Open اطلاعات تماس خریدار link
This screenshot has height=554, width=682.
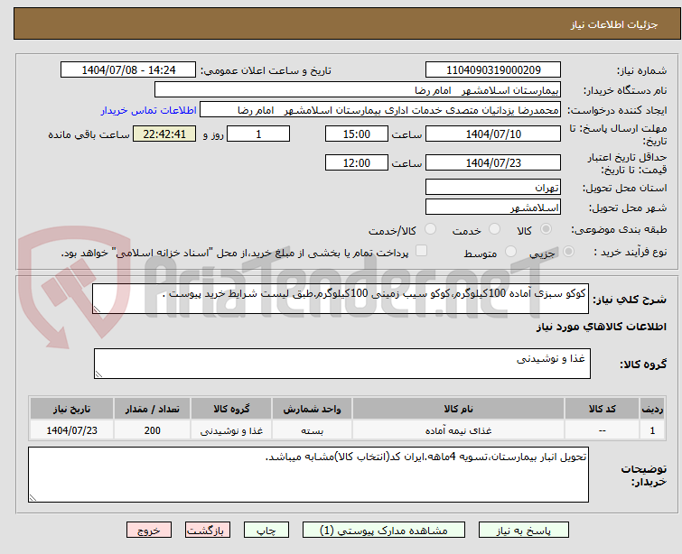click(149, 110)
